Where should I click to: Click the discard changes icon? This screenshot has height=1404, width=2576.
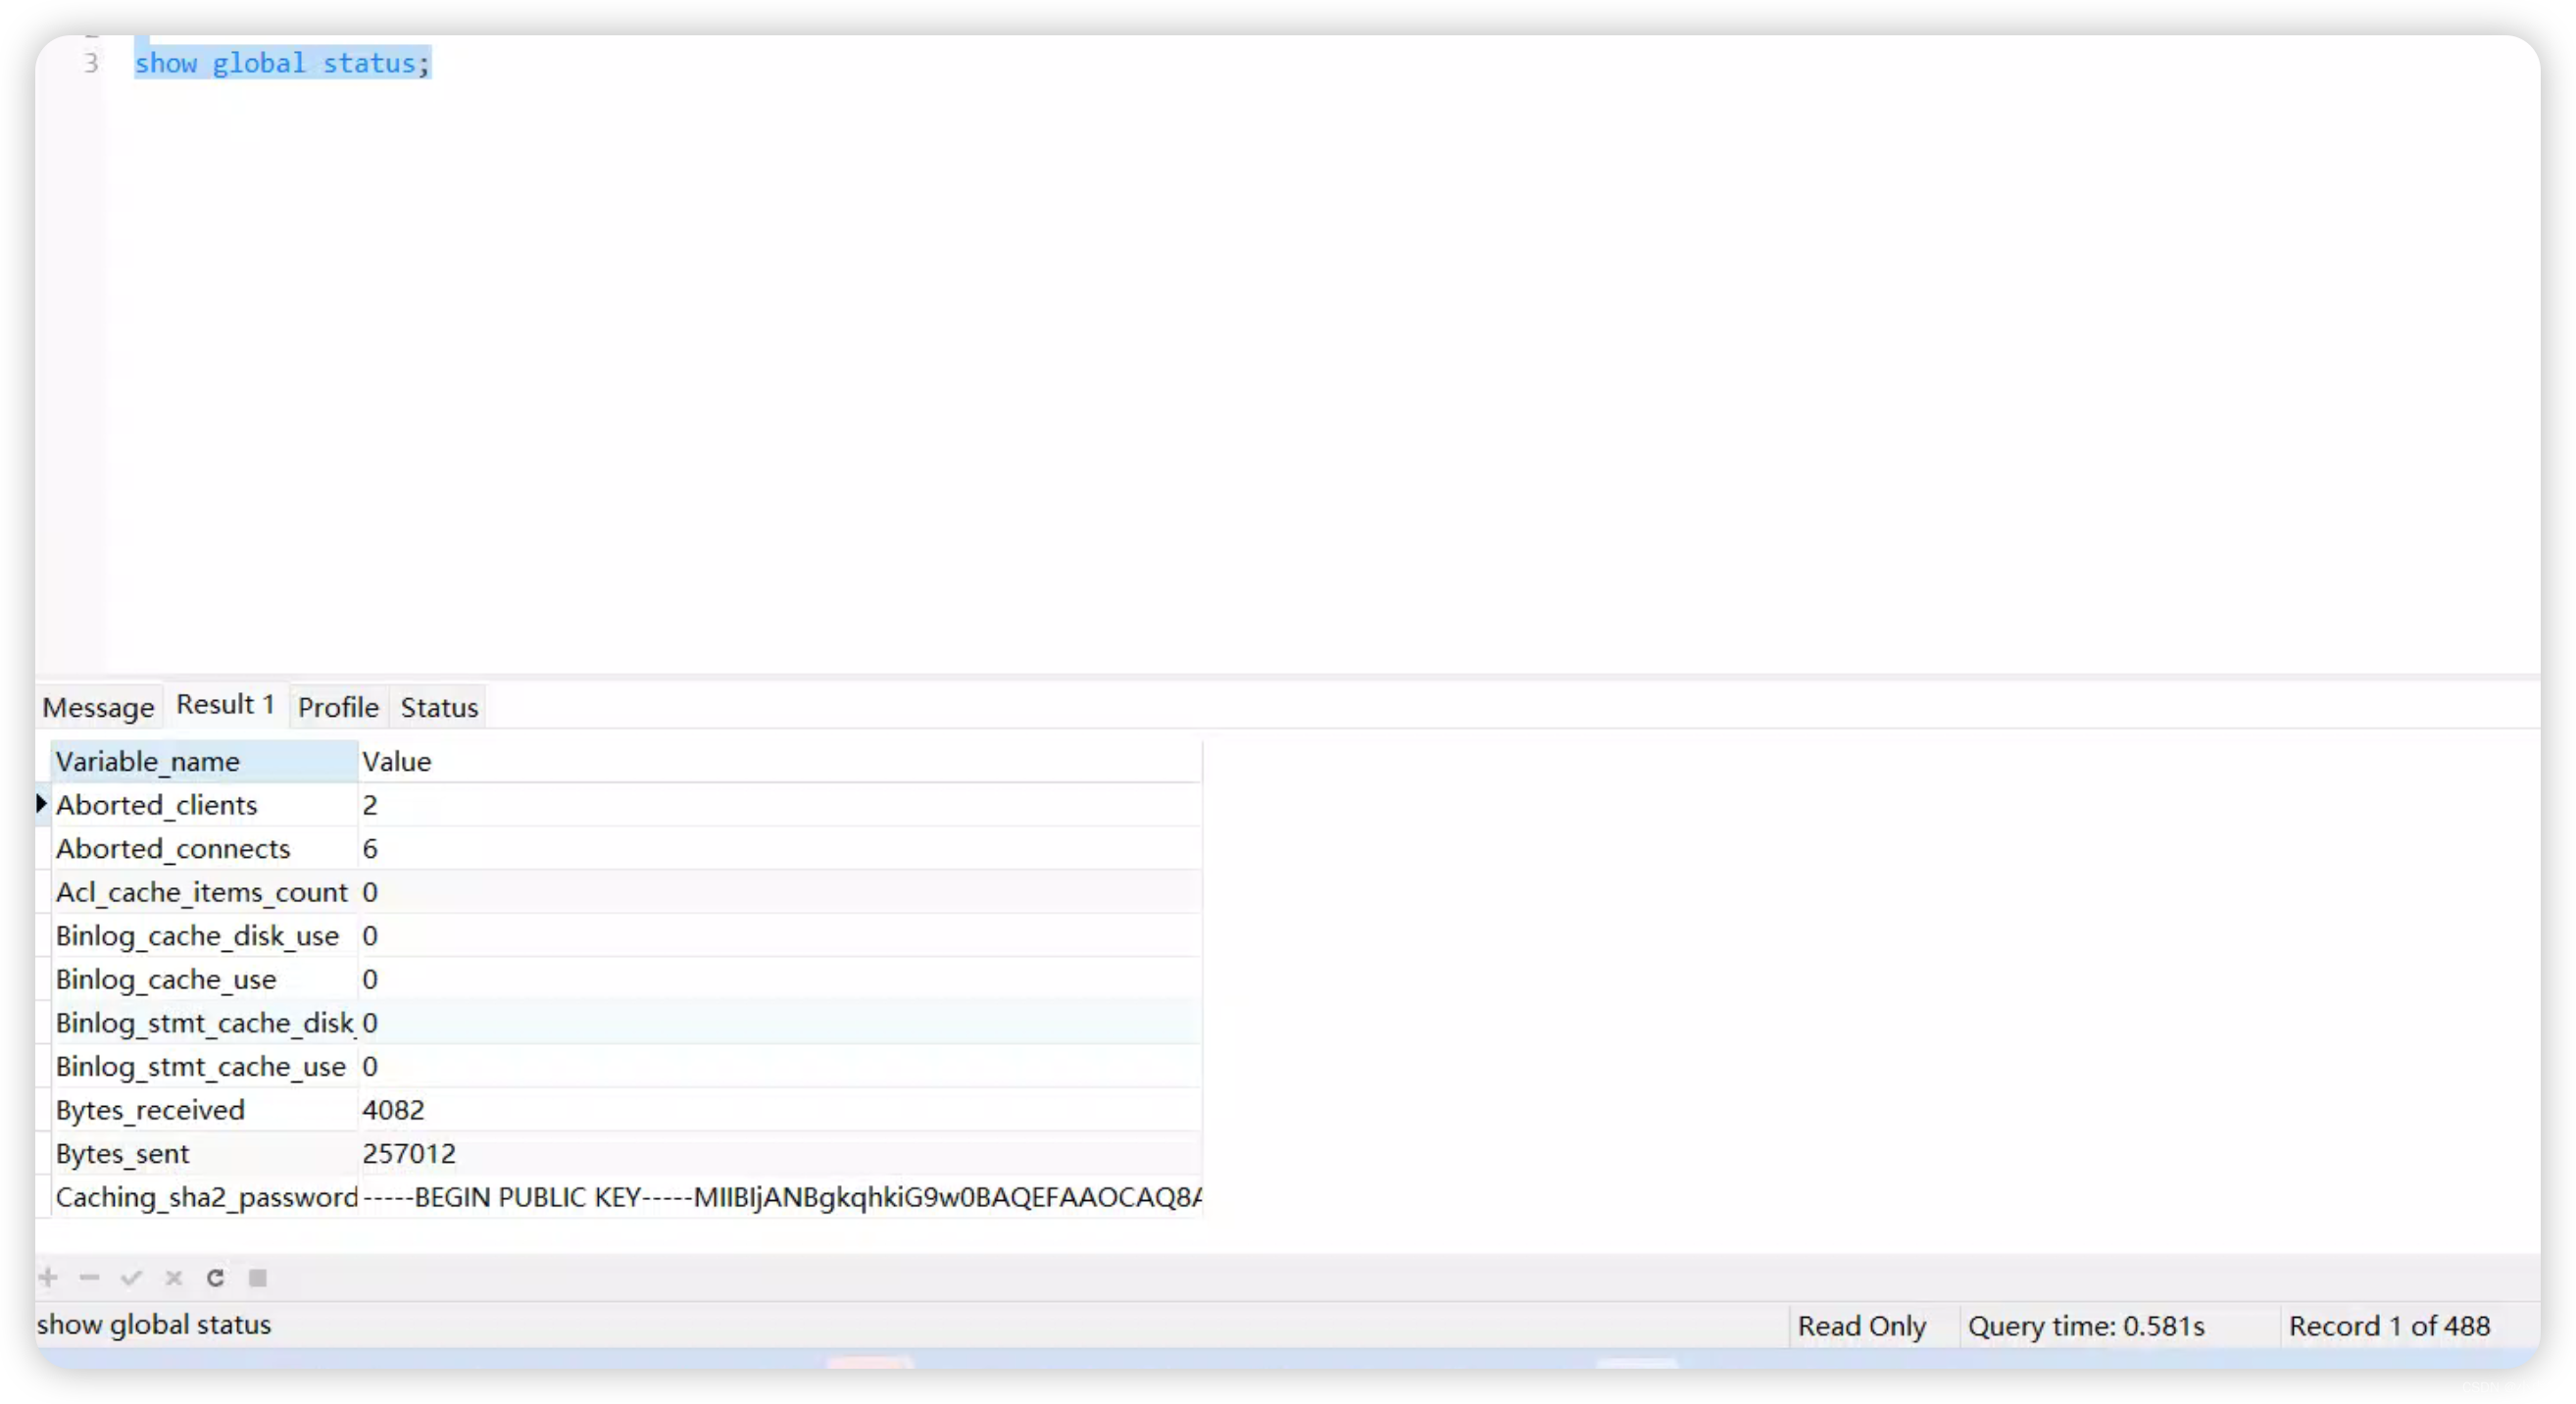[171, 1276]
